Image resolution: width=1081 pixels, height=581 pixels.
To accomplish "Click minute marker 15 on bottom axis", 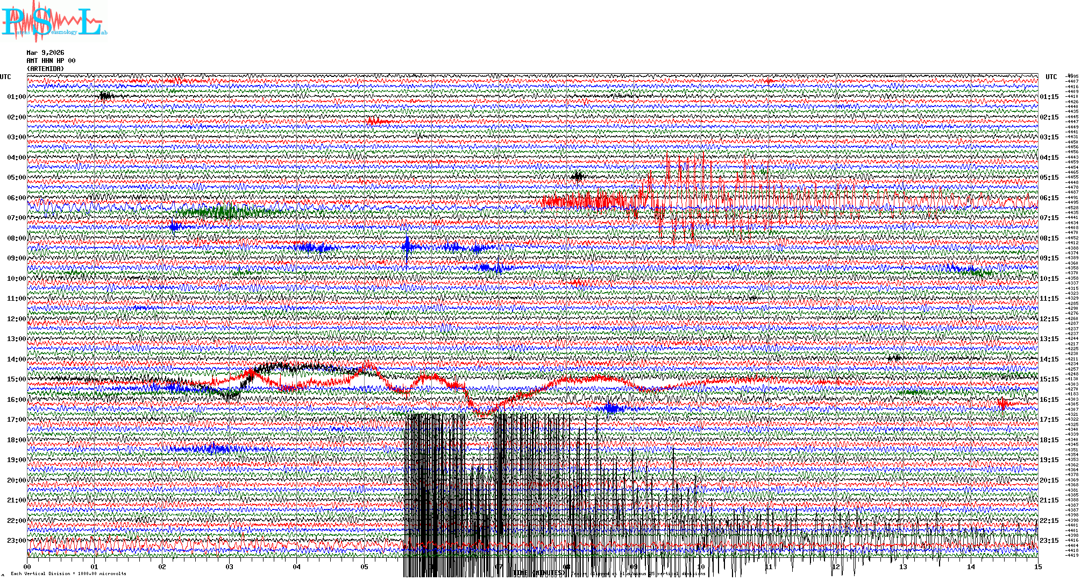I will pyautogui.click(x=1037, y=566).
